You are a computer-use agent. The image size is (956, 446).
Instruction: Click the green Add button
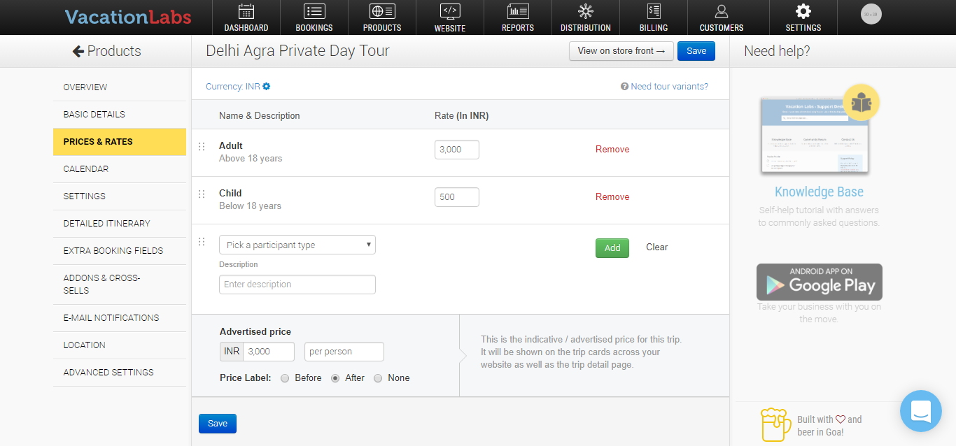coord(612,248)
